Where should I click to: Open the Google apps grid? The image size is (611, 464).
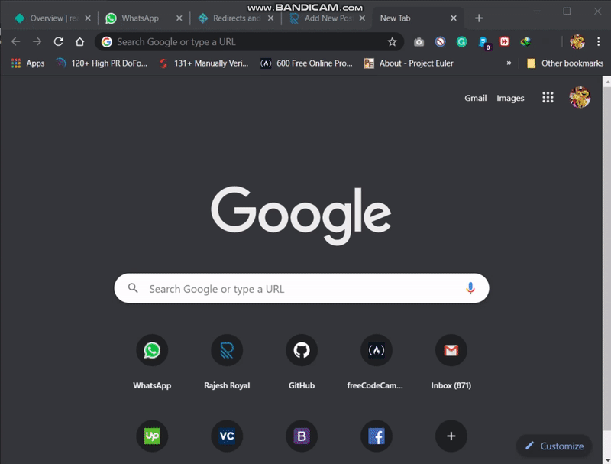coord(548,98)
